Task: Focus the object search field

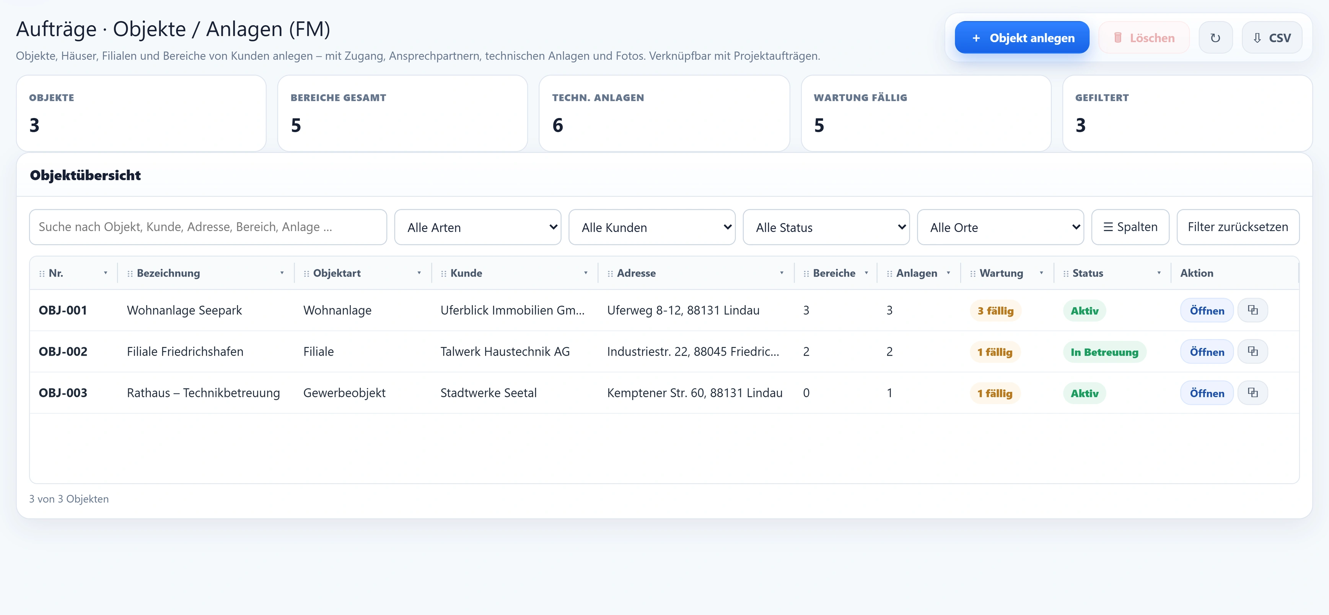Action: 208,227
